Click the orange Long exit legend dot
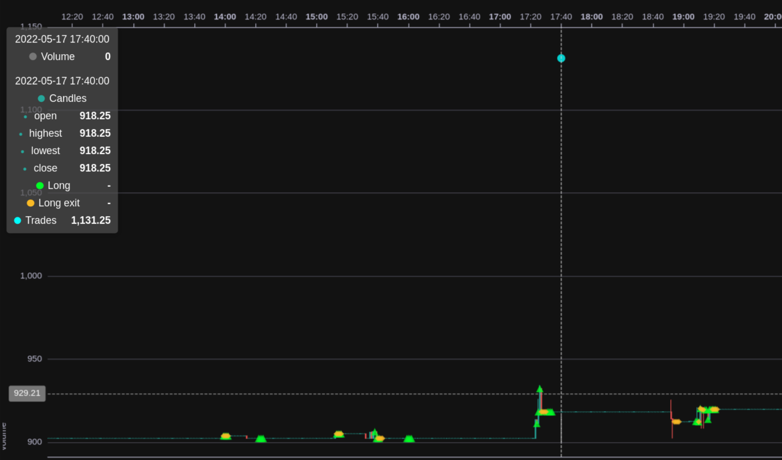Image resolution: width=782 pixels, height=460 pixels. pyautogui.click(x=31, y=203)
